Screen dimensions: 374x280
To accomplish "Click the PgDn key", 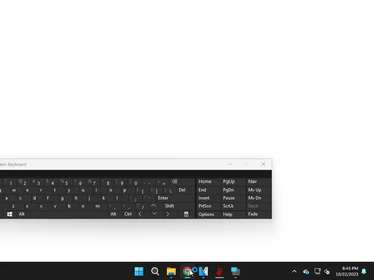I will click(233, 190).
